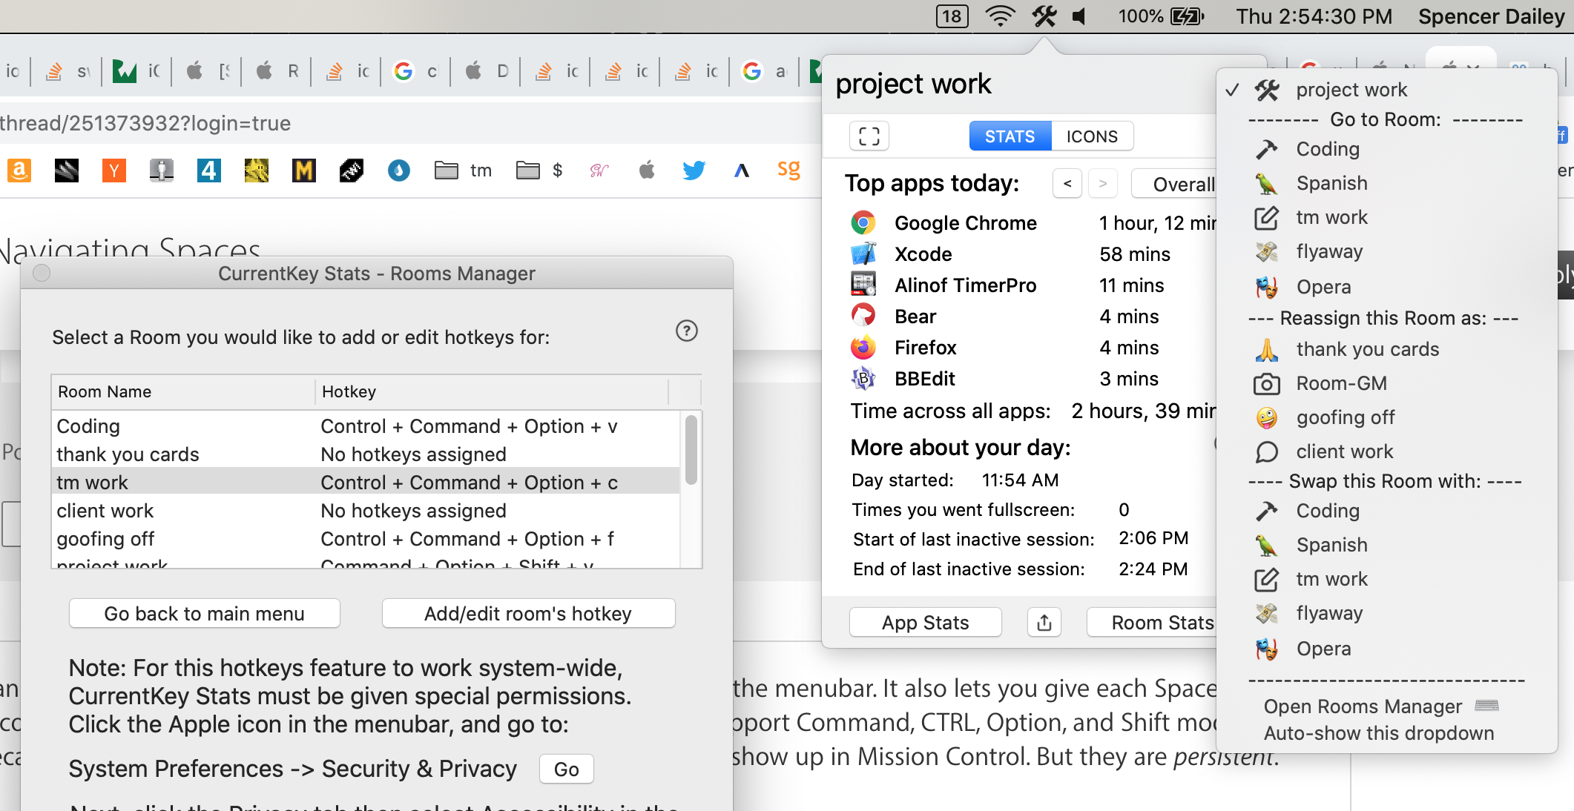Click Add/edit room's hotkey button

click(x=527, y=614)
